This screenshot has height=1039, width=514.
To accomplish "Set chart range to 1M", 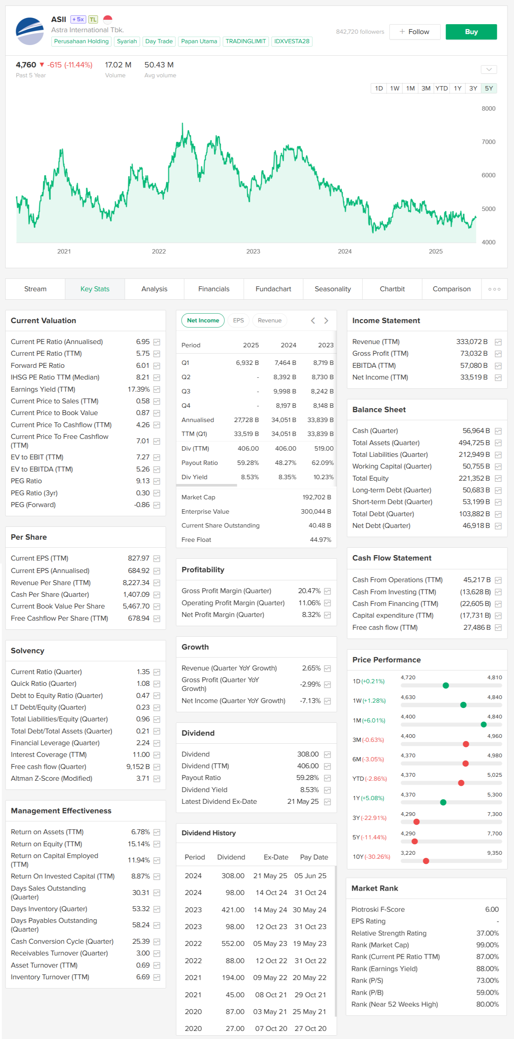I will (410, 88).
